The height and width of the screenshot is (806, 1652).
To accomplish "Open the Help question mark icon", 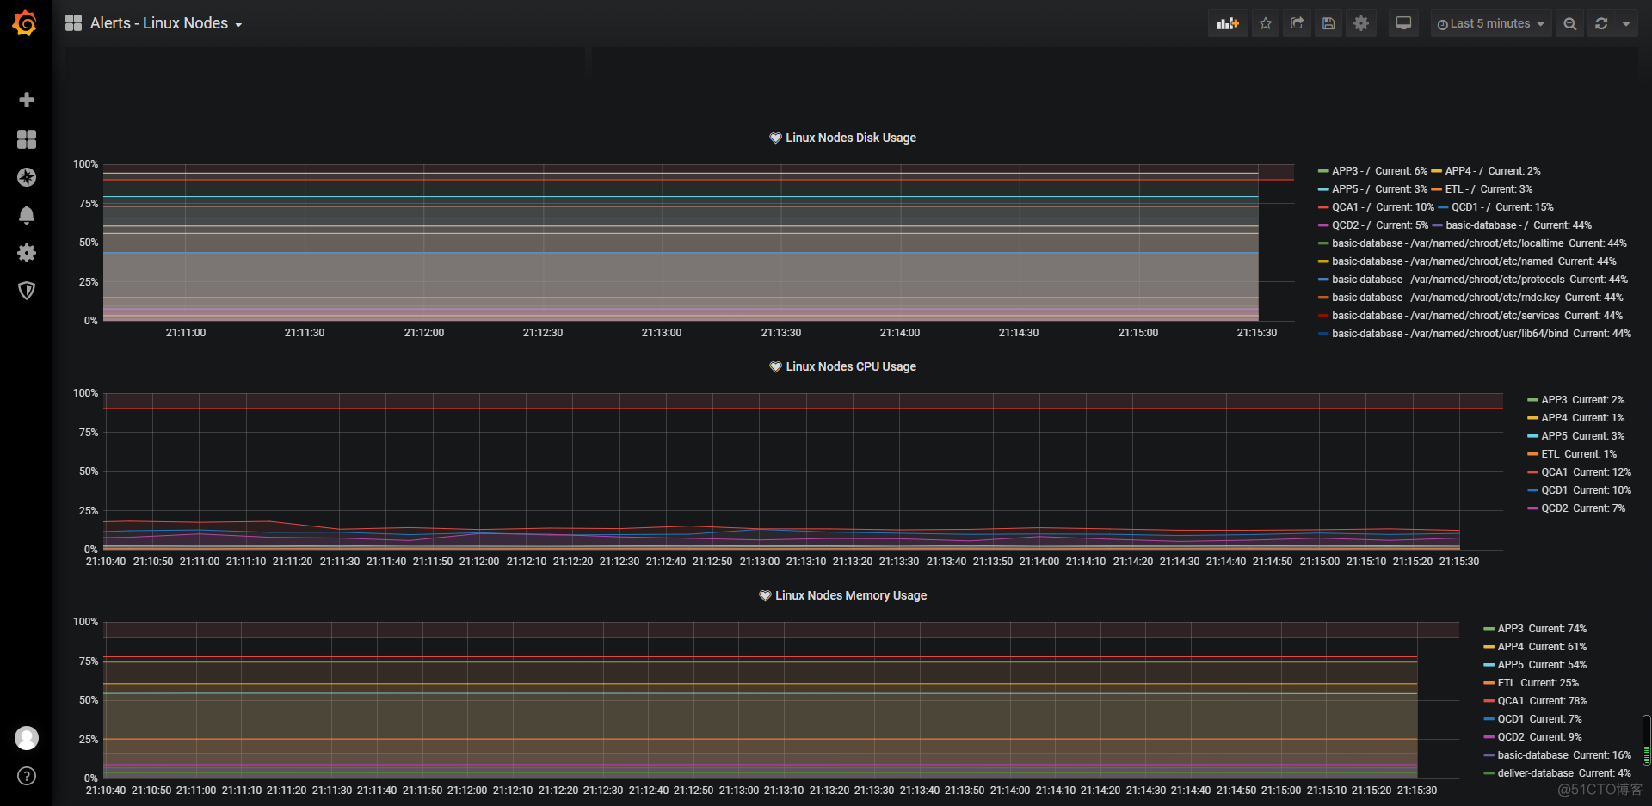I will [27, 776].
